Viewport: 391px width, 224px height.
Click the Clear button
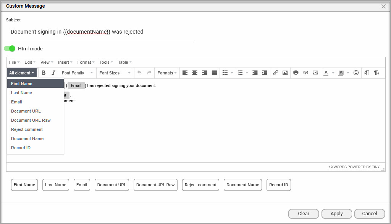304,214
